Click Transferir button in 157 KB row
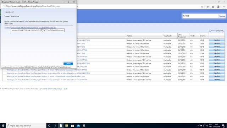 217,53
